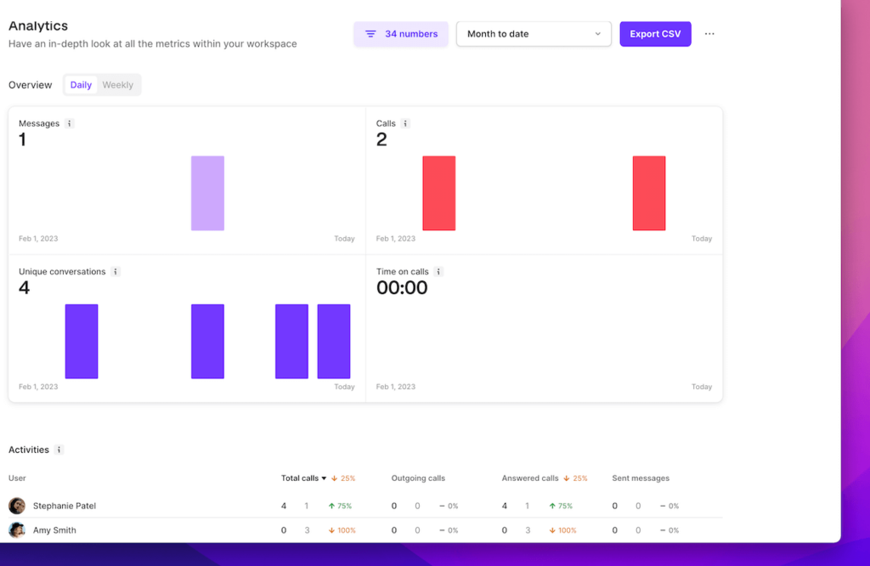Click Amy Smith's avatar
870x566 pixels.
[x=17, y=530]
